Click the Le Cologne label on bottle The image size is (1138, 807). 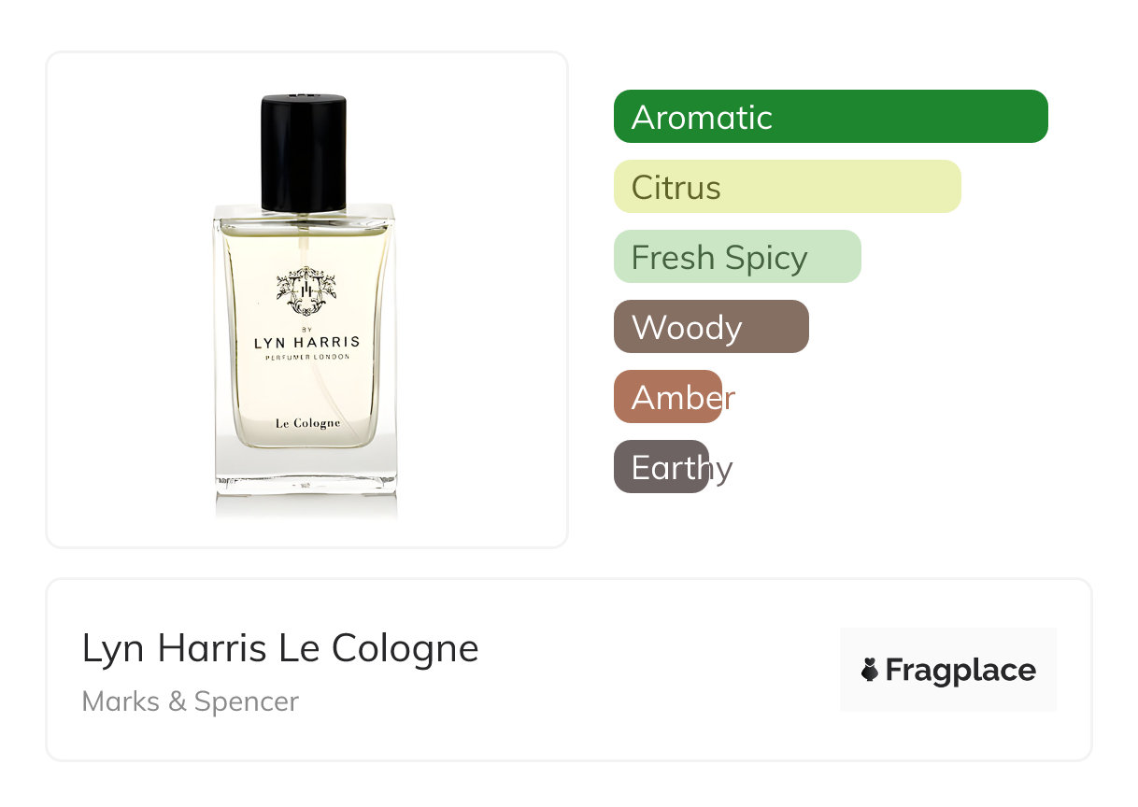pyautogui.click(x=308, y=423)
